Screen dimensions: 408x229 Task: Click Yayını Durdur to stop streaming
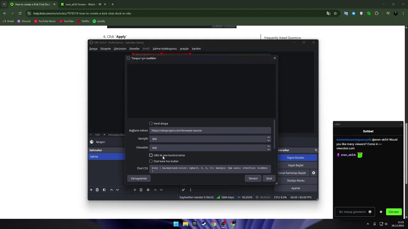(296, 158)
